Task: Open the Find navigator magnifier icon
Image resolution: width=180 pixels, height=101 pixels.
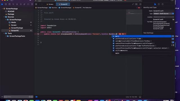Action: 13,4
